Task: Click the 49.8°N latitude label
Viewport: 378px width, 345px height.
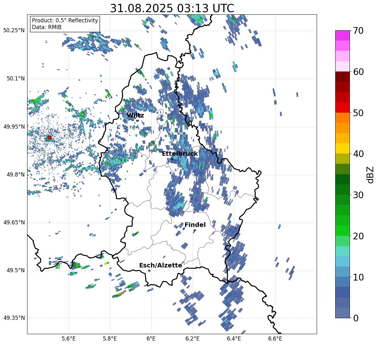Action: (x=15, y=175)
